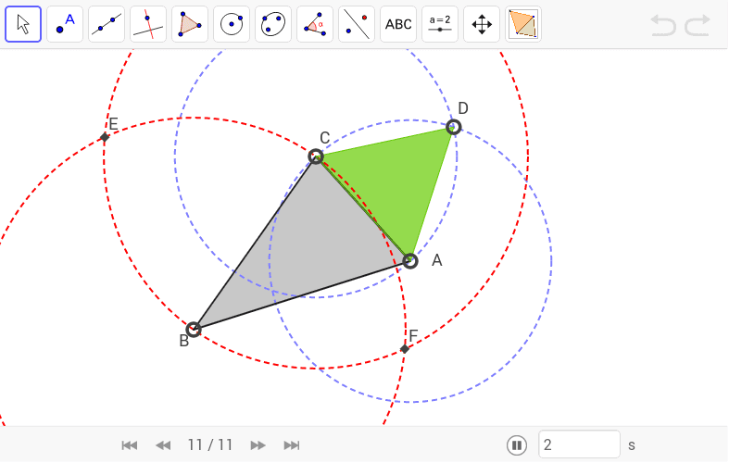
Task: Click point A on the triangle
Action: (409, 261)
